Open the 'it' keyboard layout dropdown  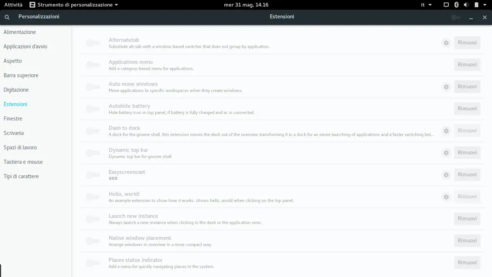click(x=426, y=5)
